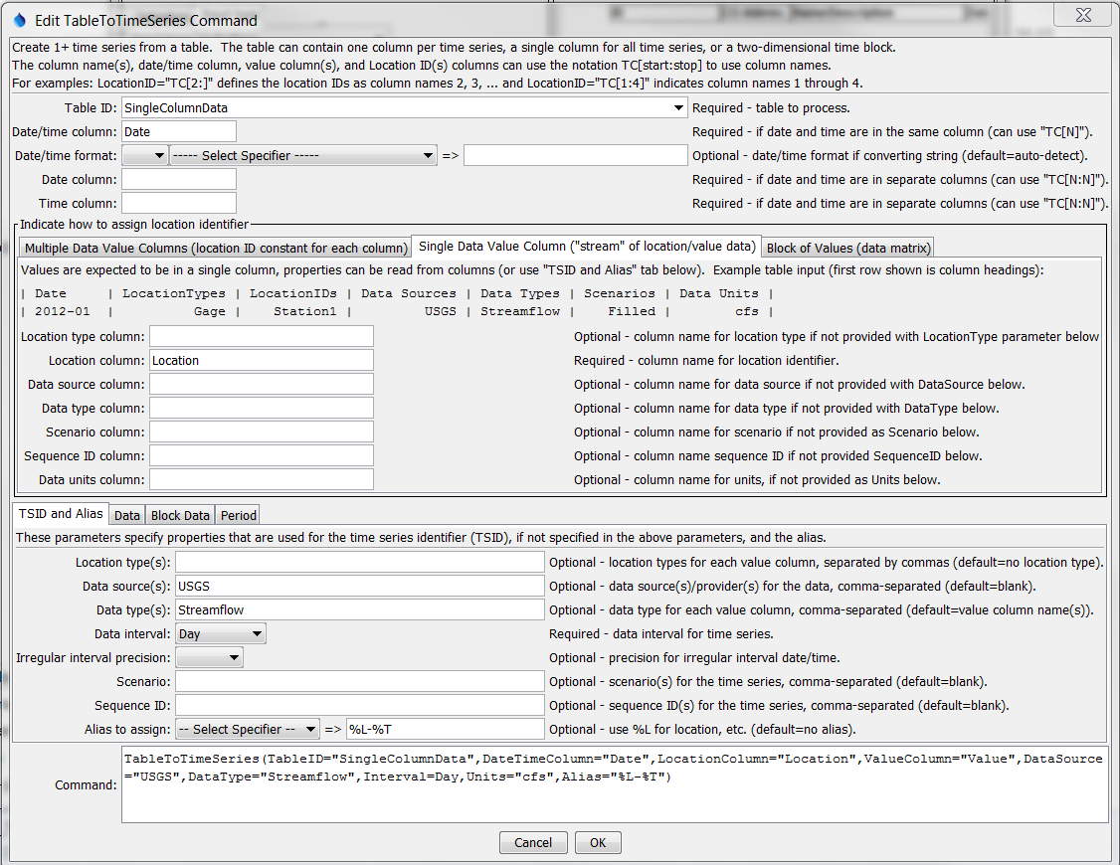
Task: Open the Irregular interval precision dropdown
Action: coord(209,658)
